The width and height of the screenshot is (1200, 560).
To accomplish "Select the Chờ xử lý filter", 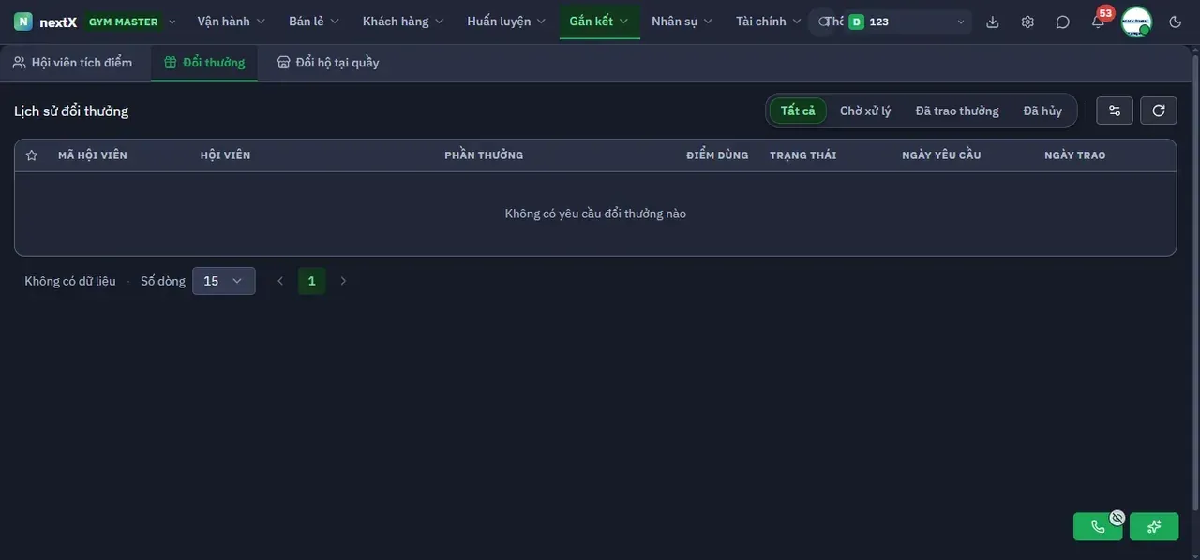I will click(865, 111).
